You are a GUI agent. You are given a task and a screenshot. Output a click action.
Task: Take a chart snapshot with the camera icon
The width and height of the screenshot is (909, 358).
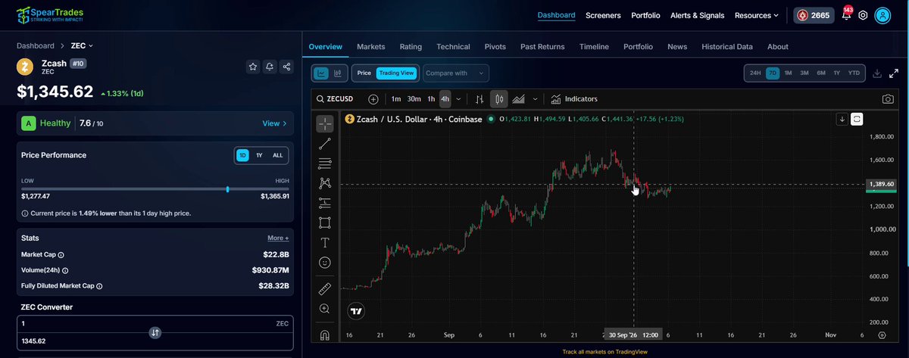click(x=887, y=99)
